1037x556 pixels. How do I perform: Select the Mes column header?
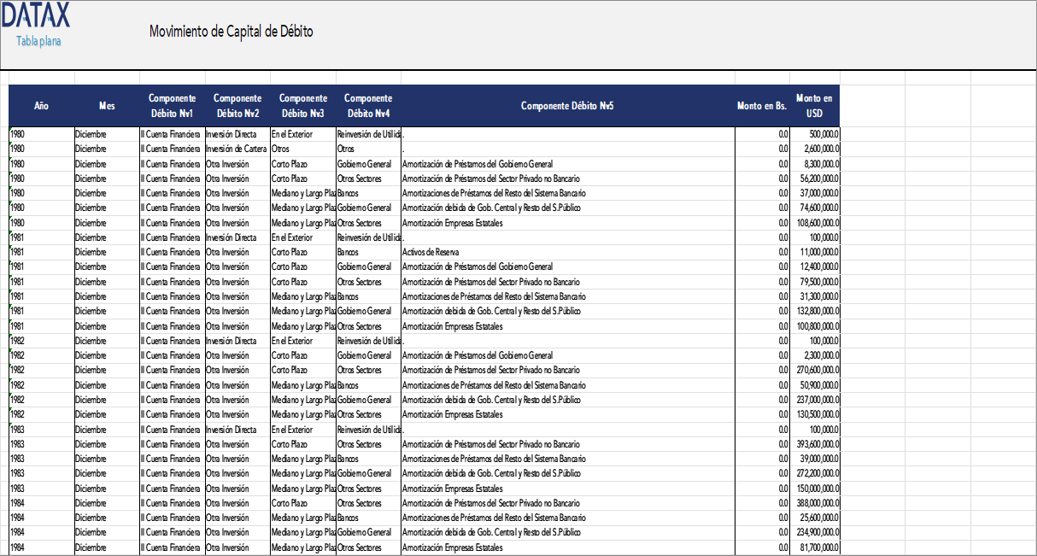coord(107,106)
